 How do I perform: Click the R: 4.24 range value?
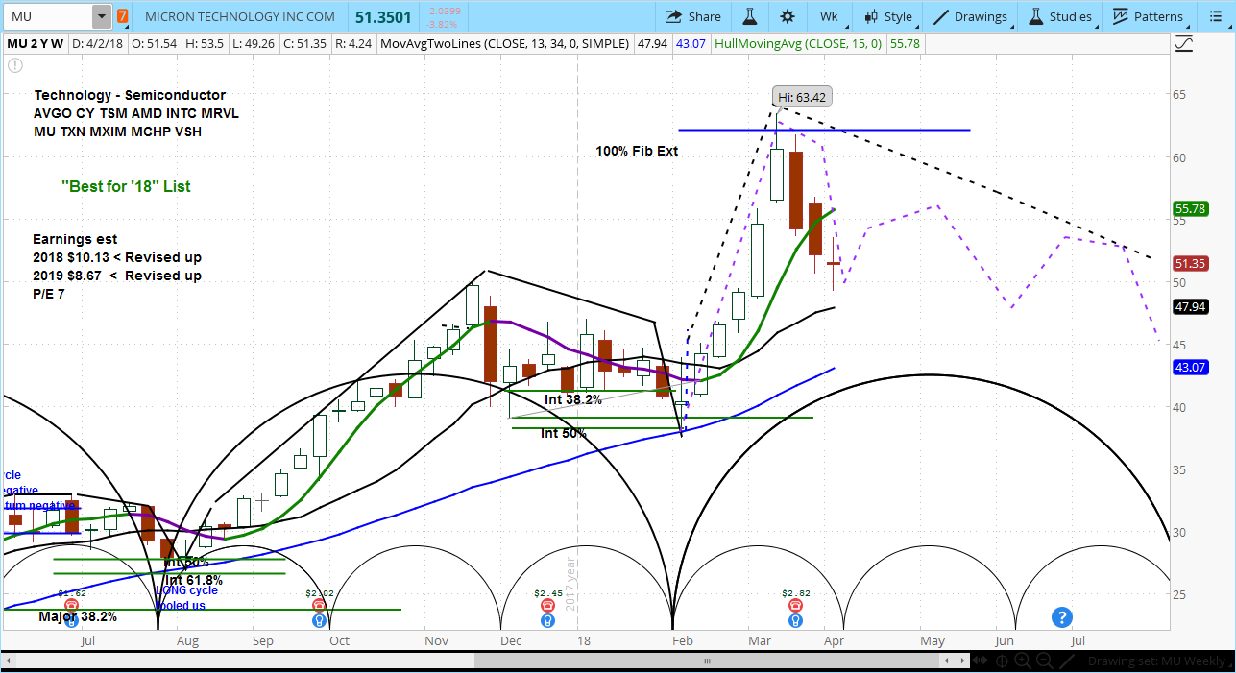pos(355,43)
